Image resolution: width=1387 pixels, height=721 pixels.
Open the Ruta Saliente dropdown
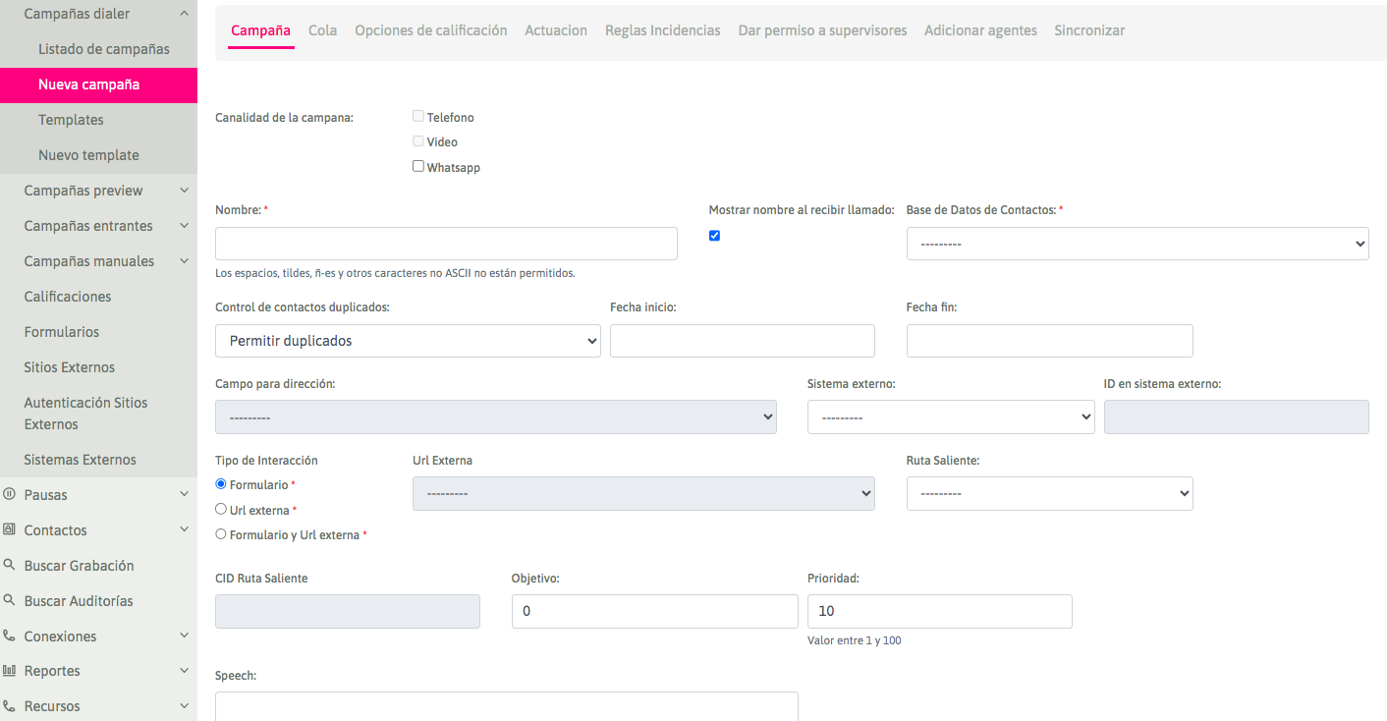pyautogui.click(x=1049, y=494)
